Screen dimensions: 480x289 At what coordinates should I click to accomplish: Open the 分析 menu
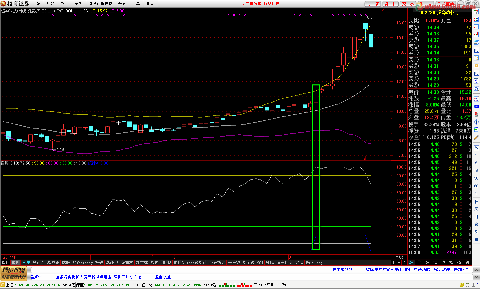pos(79,4)
